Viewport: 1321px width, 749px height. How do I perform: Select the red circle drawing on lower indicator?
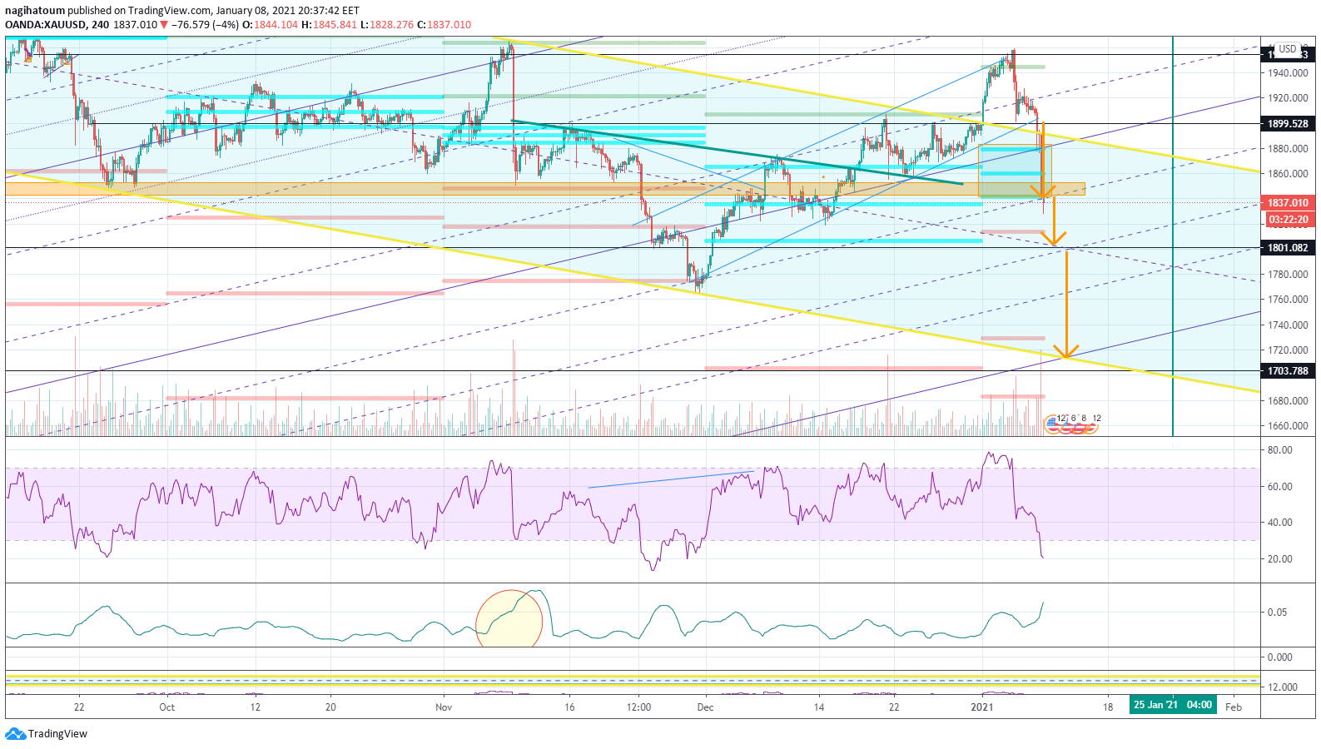coord(509,618)
